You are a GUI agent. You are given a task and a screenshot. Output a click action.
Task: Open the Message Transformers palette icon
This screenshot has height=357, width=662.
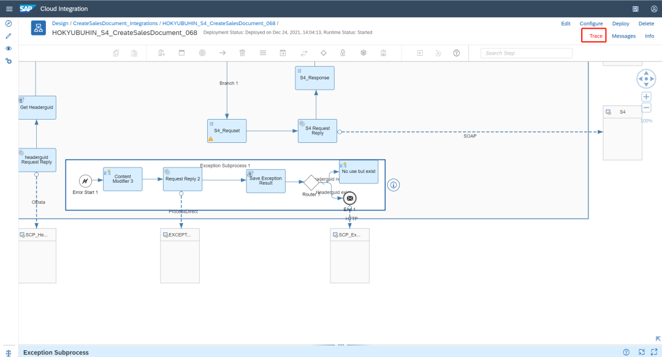[x=262, y=53]
